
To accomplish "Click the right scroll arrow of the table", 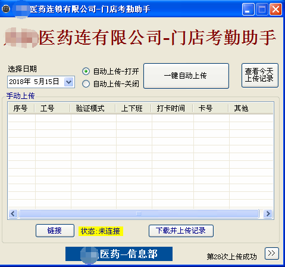I will [x=268, y=214].
